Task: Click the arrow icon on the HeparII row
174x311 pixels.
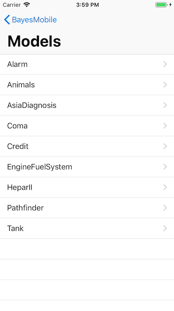Action: pos(165,187)
